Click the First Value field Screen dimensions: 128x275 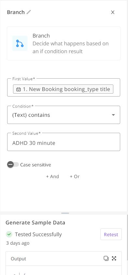click(64, 87)
